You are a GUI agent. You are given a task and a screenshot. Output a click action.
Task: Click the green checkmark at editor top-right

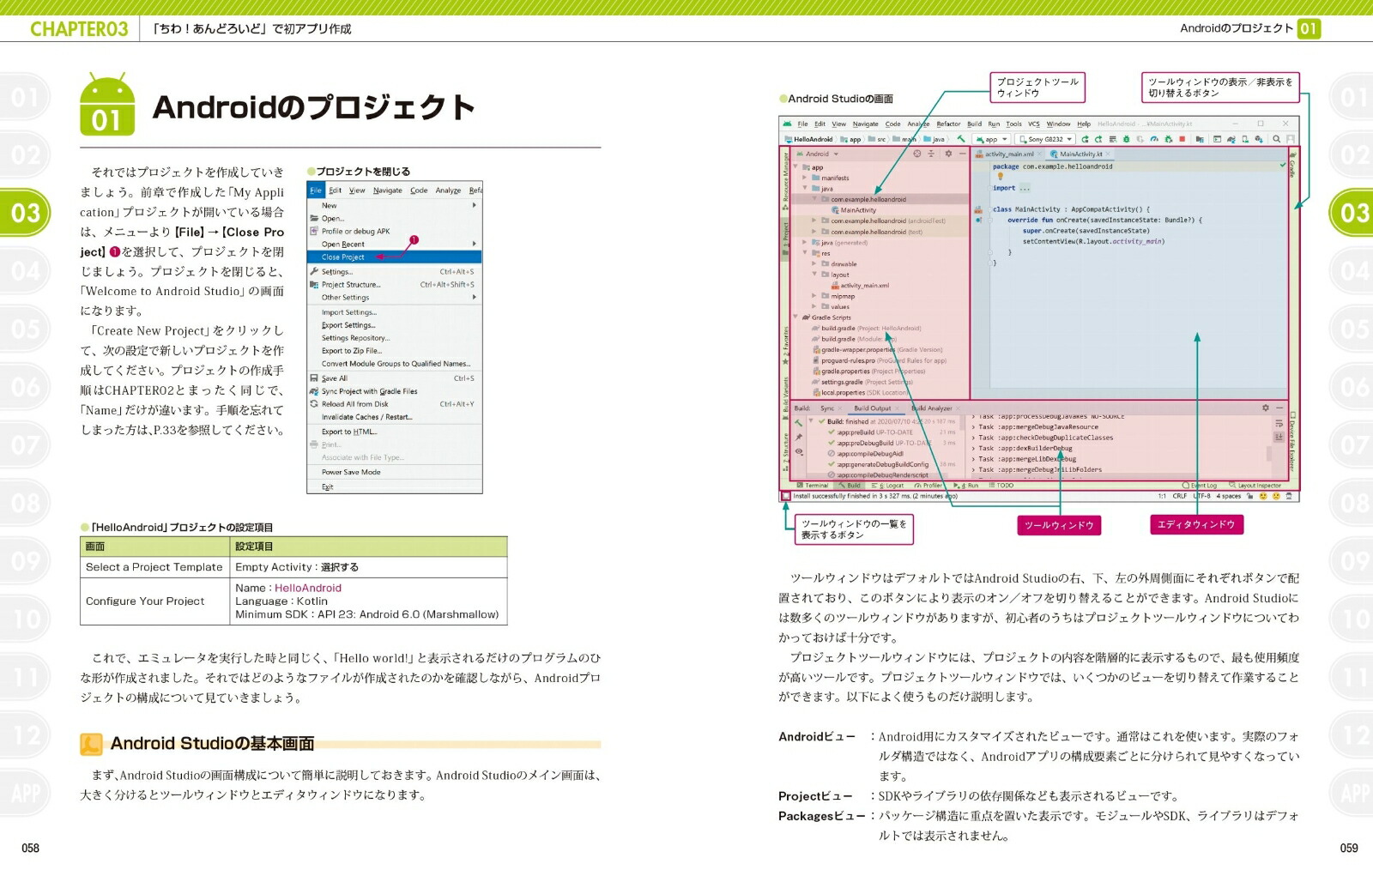click(1282, 164)
